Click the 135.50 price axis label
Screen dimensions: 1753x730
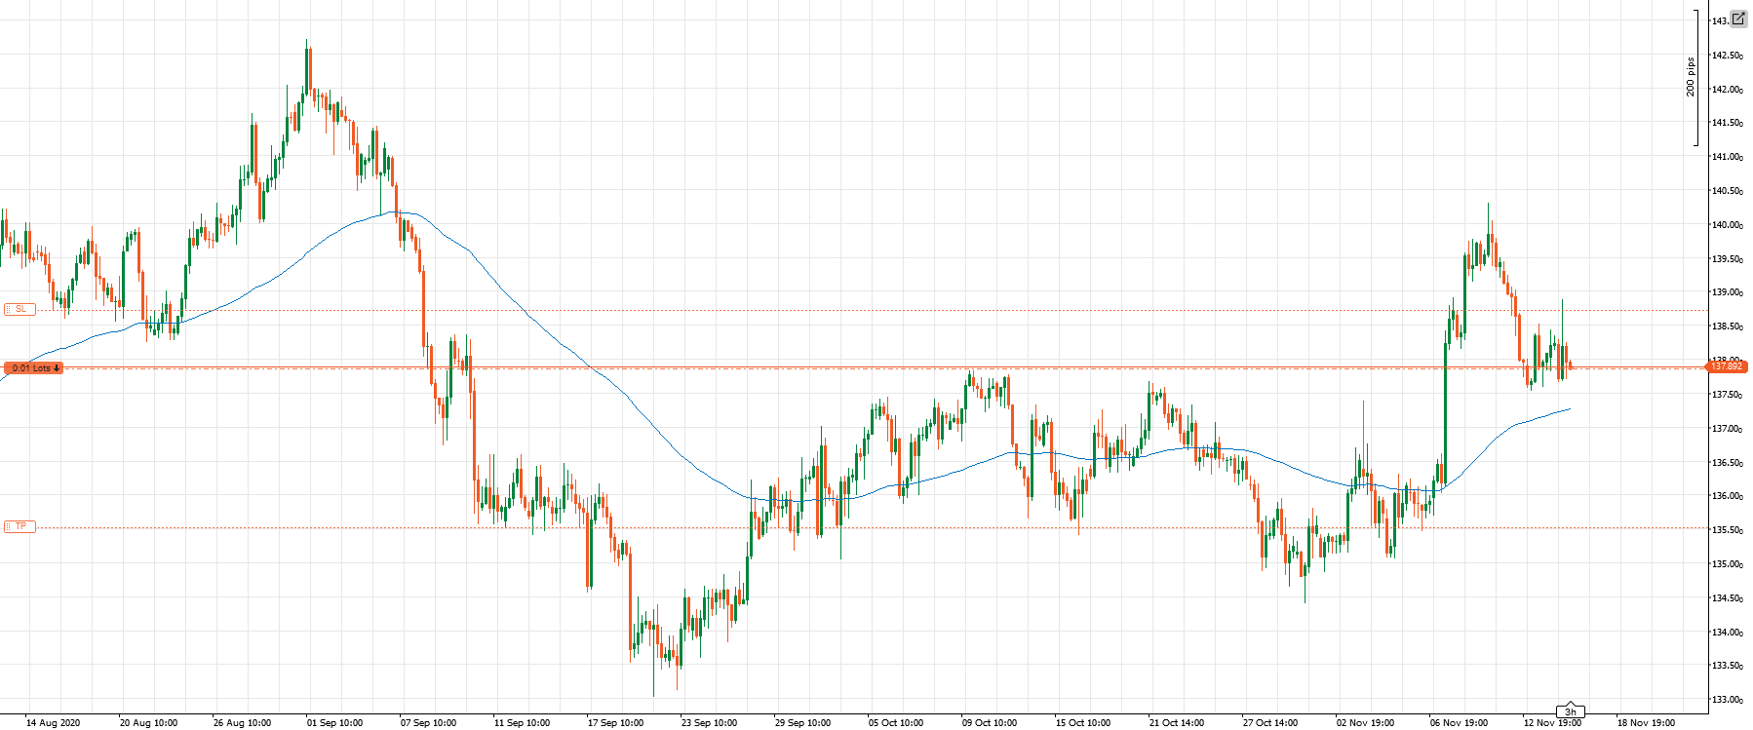click(x=1728, y=530)
